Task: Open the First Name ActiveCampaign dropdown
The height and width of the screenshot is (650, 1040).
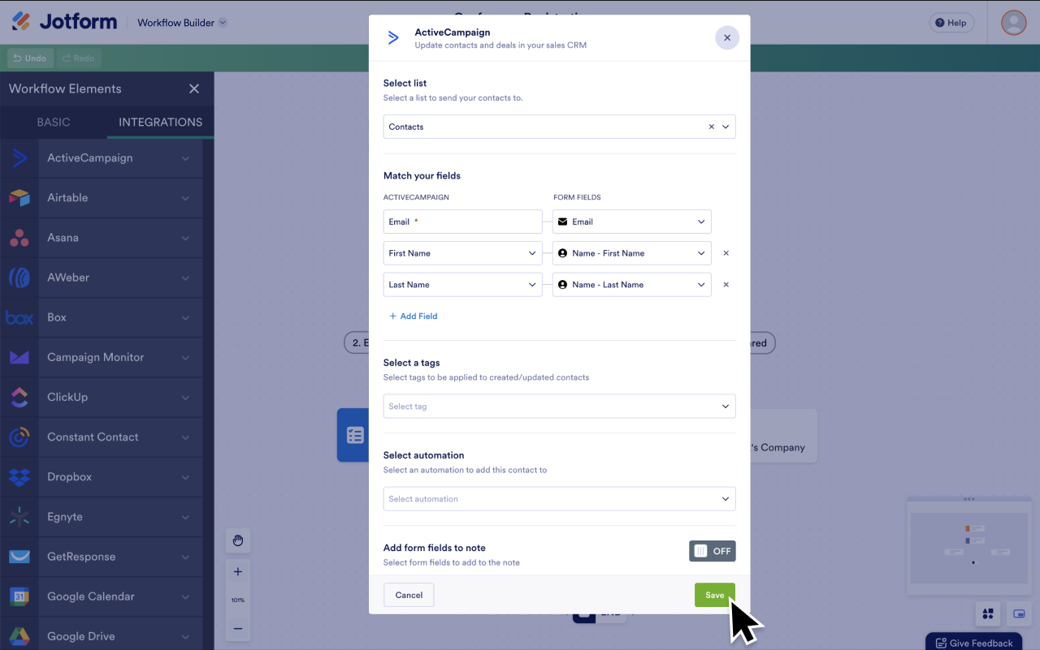Action: [x=462, y=253]
